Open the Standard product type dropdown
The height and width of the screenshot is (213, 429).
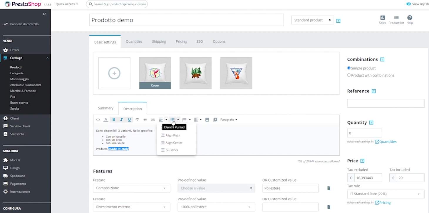312,20
